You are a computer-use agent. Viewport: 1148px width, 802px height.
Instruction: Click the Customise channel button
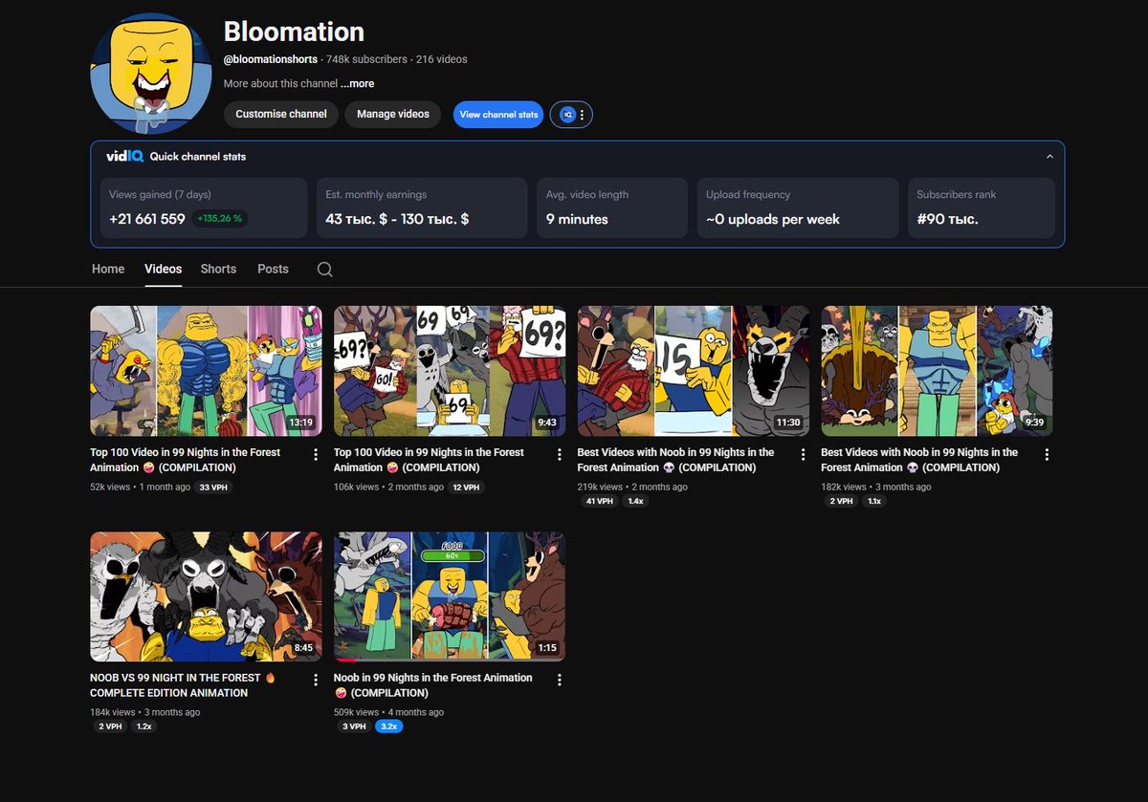click(281, 114)
